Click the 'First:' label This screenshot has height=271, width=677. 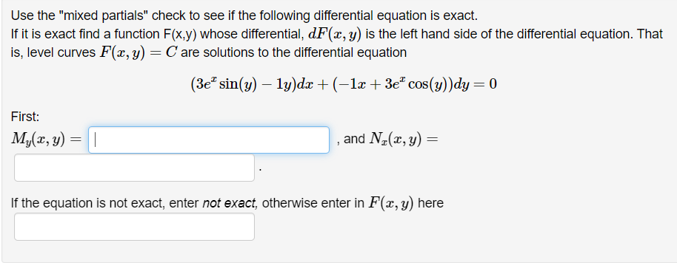tap(25, 117)
